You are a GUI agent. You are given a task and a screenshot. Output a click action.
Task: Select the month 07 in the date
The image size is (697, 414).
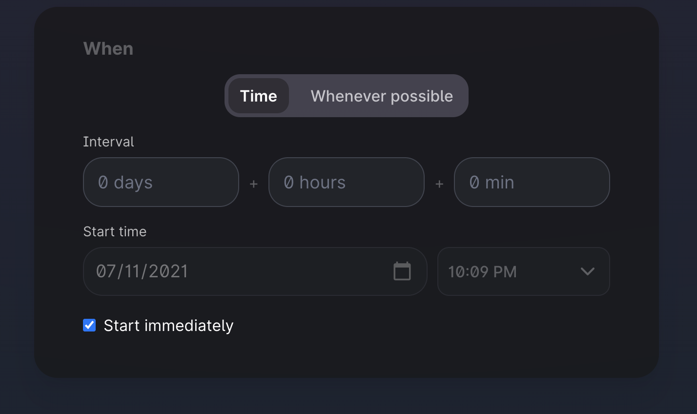click(x=105, y=271)
